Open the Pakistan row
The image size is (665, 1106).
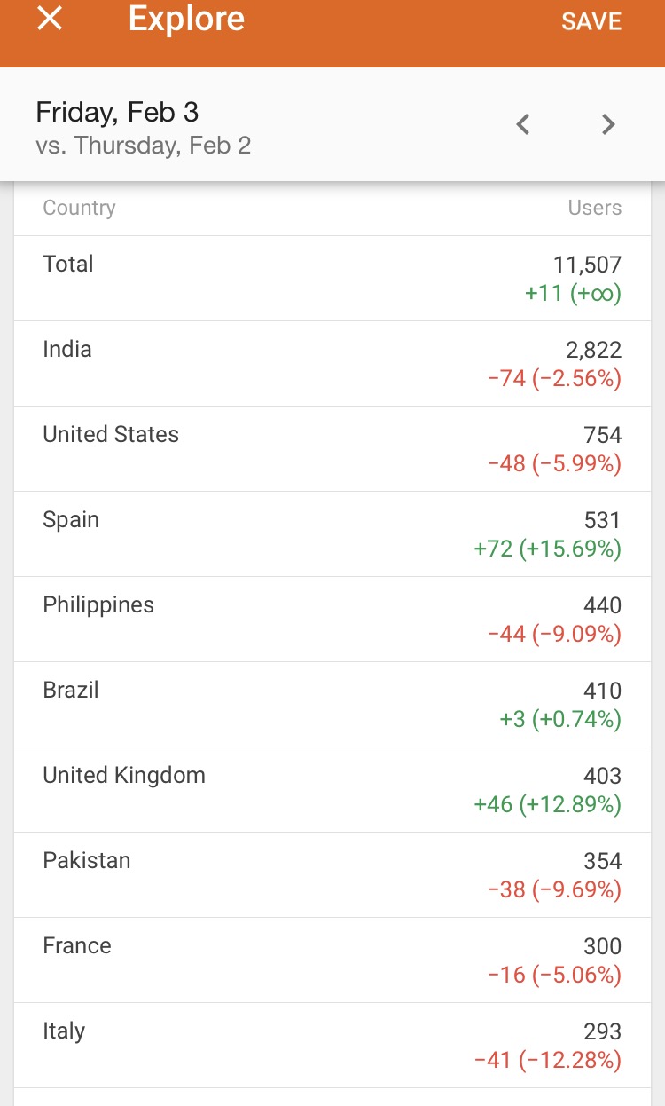[x=332, y=875]
